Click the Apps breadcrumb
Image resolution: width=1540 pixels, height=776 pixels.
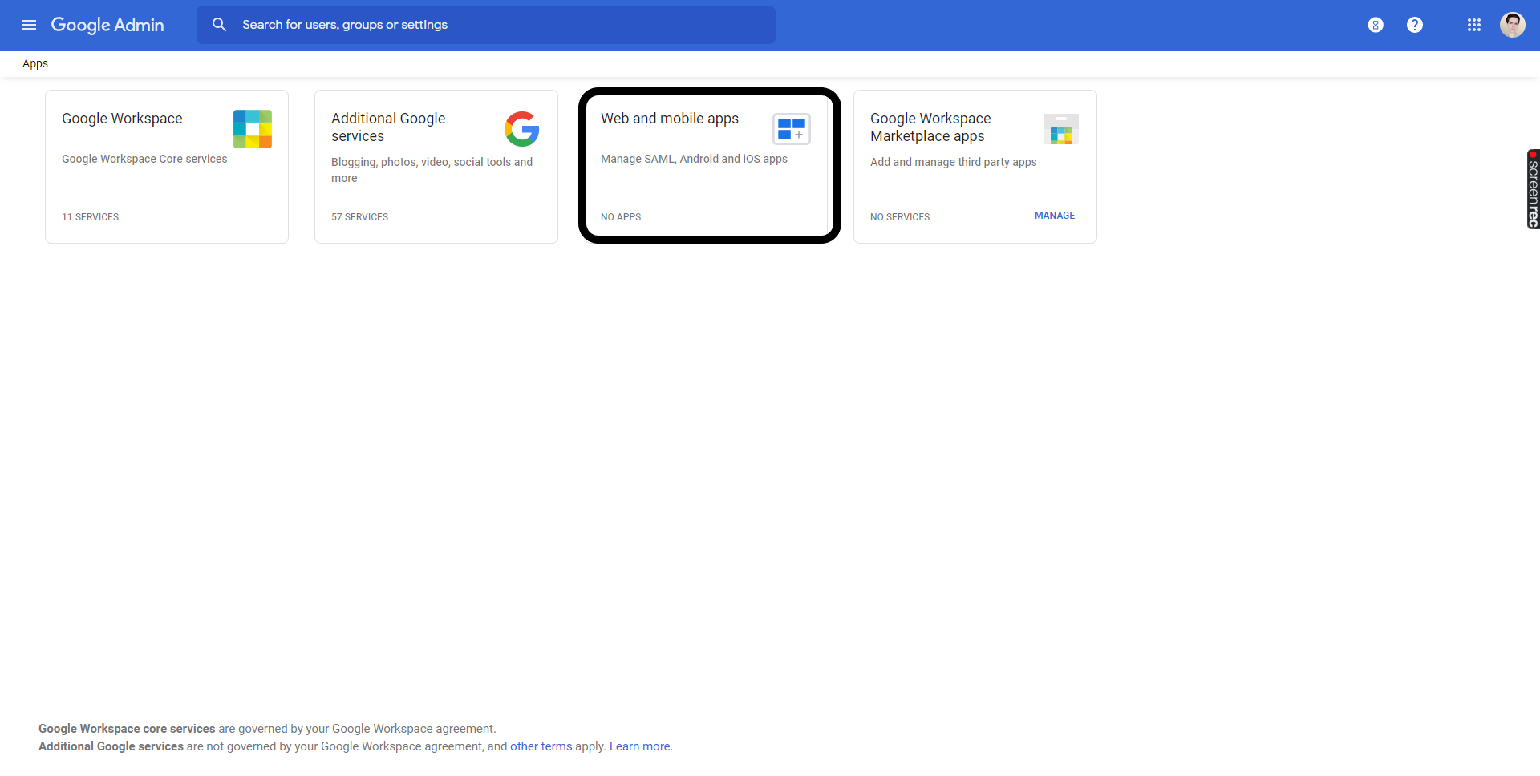pyautogui.click(x=35, y=63)
